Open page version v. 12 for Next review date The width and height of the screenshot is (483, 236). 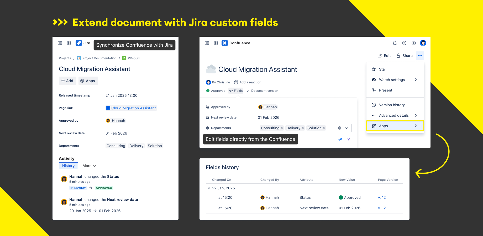coord(382,208)
